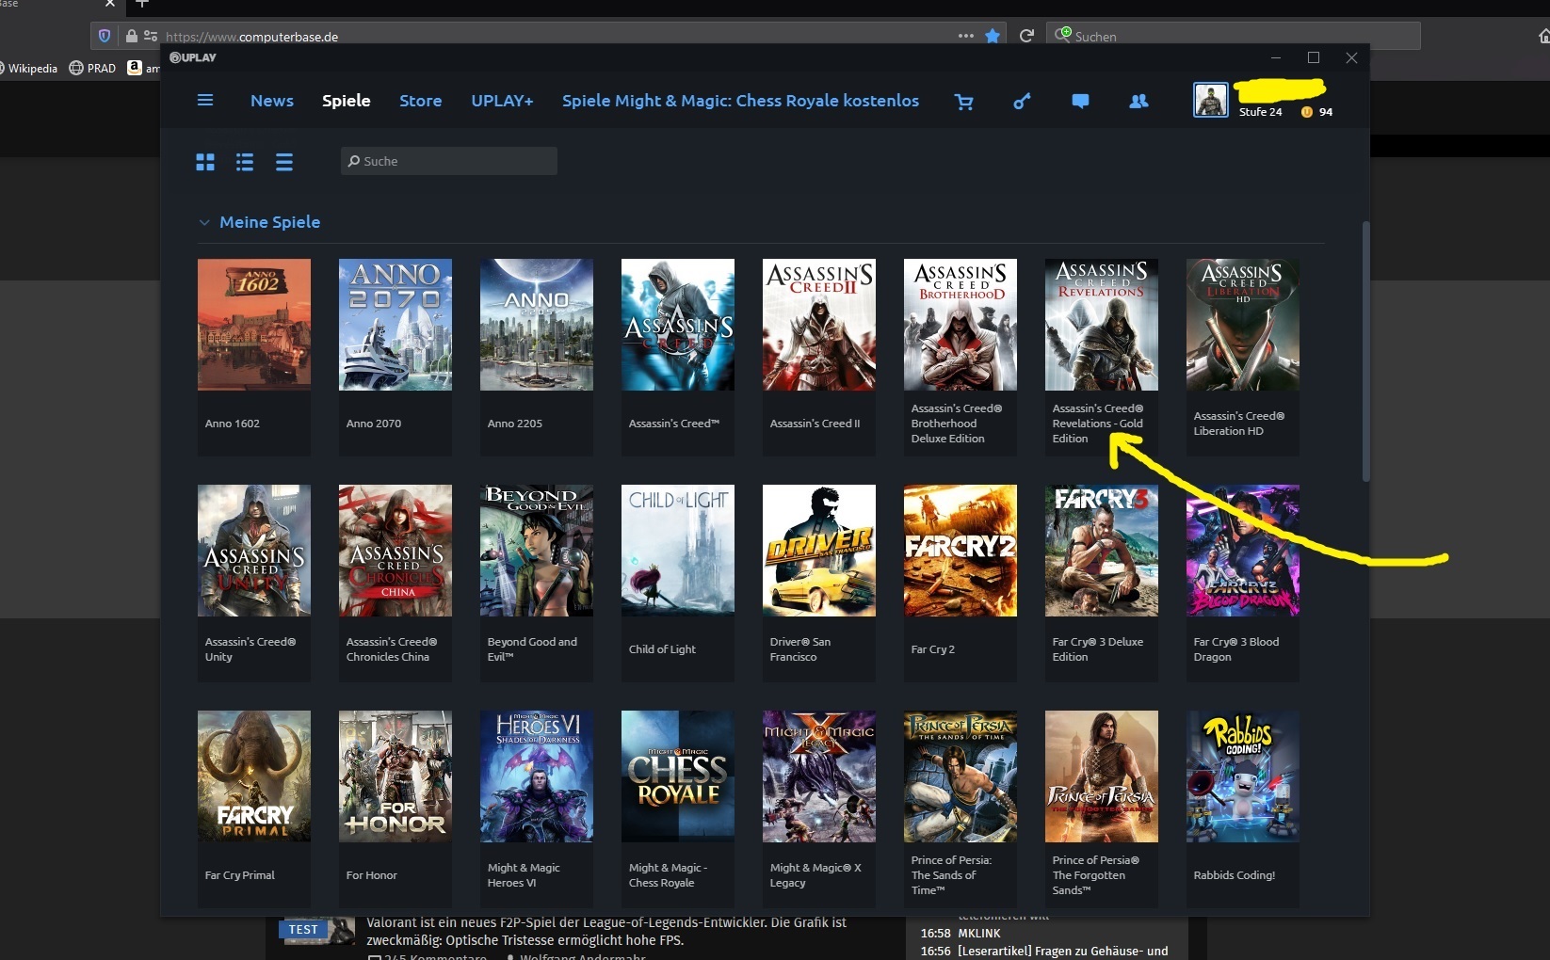
Task: Select the Rabbids Coding! cover
Action: [x=1243, y=776]
